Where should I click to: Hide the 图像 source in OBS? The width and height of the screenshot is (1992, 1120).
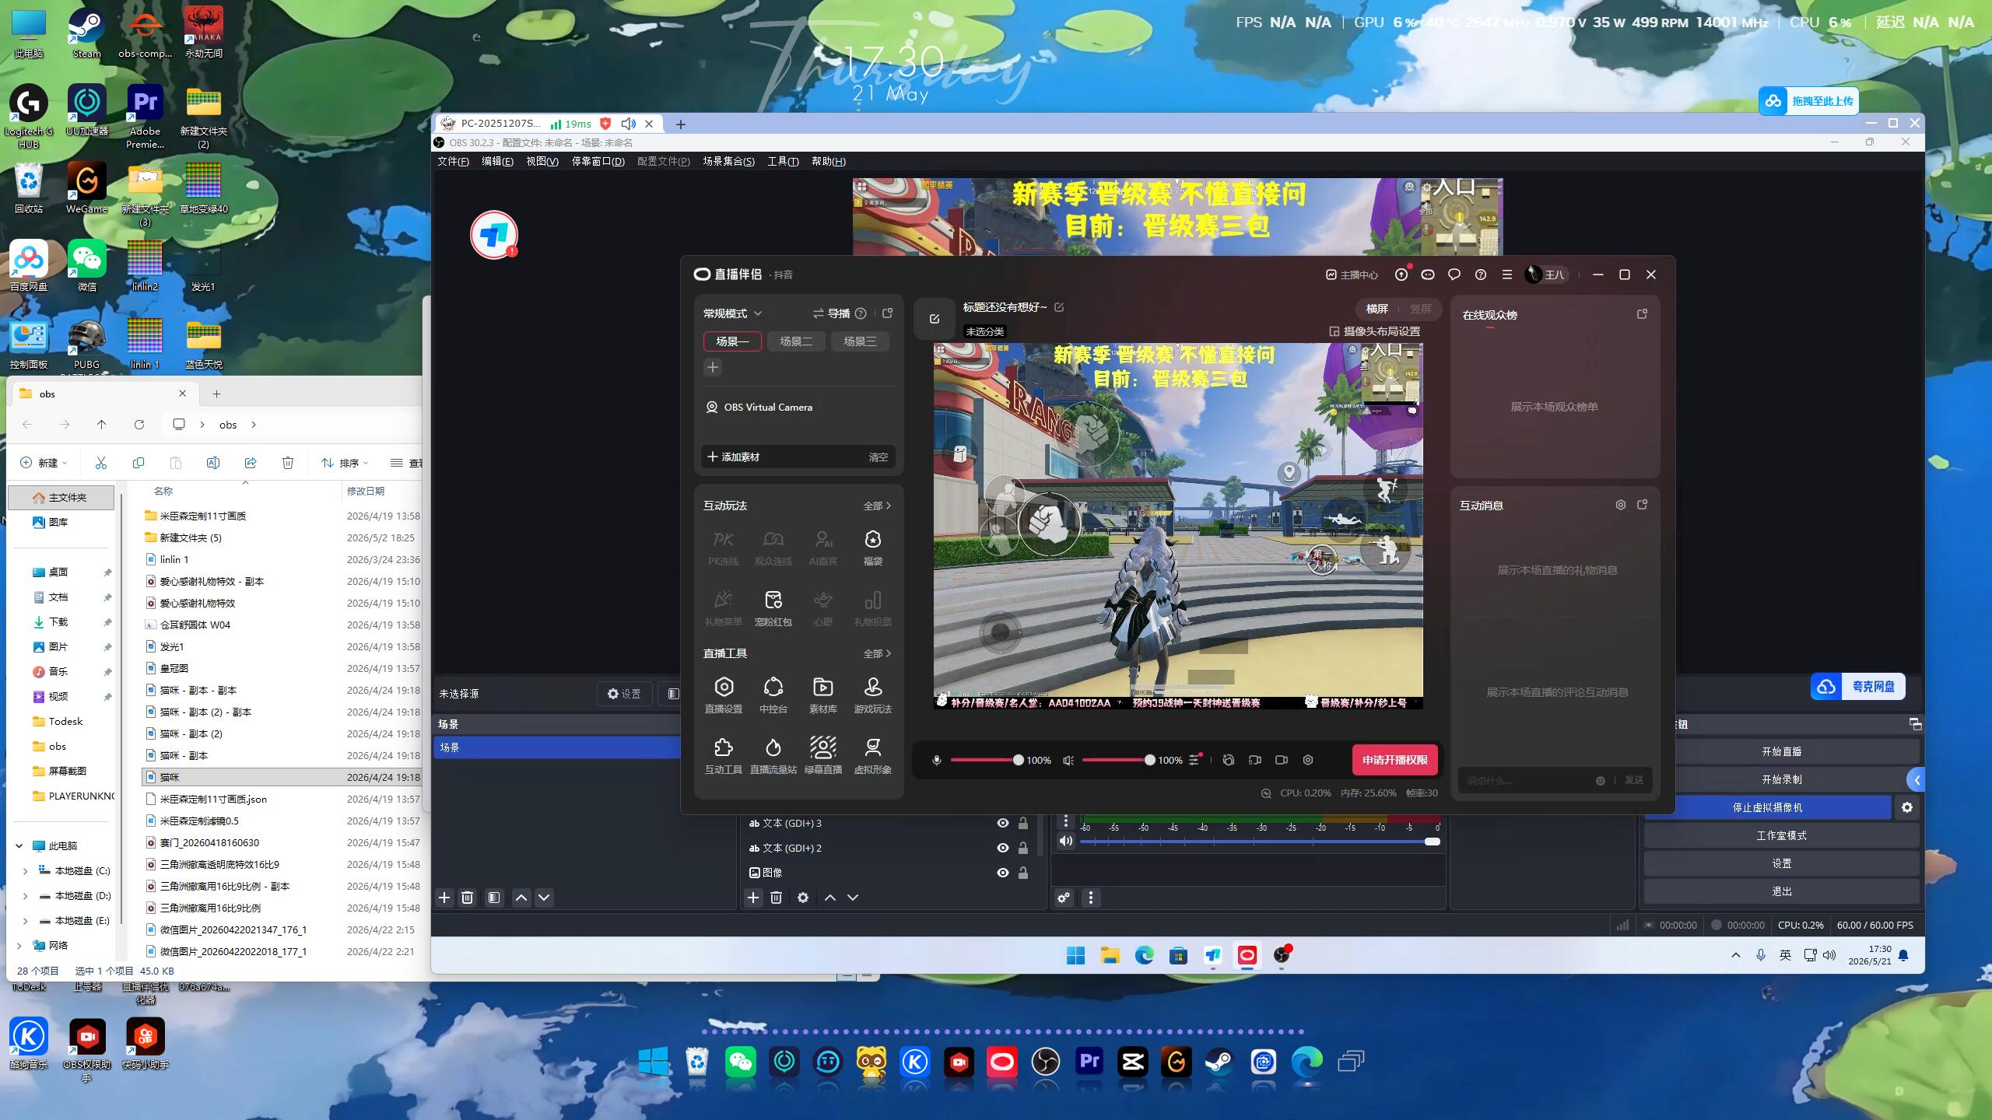point(1002,873)
